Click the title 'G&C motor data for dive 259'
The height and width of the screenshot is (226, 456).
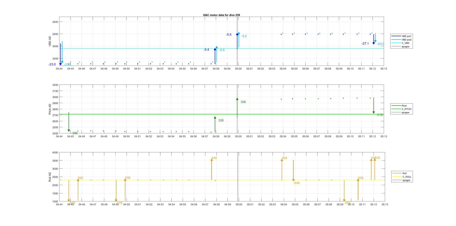pyautogui.click(x=221, y=15)
